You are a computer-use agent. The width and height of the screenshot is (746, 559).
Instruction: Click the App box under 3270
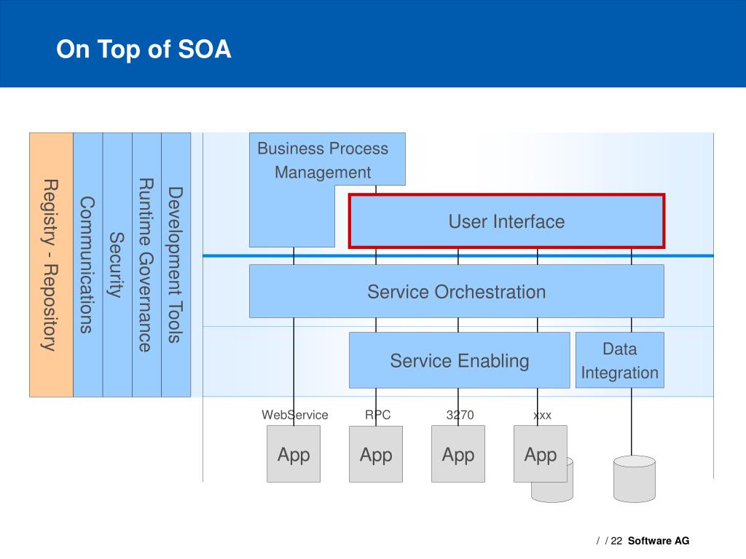tap(458, 454)
